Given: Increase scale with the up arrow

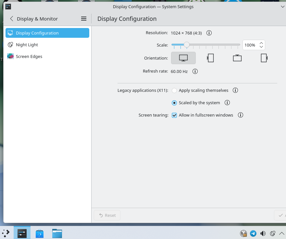Looking at the screenshot, I should (x=261, y=43).
